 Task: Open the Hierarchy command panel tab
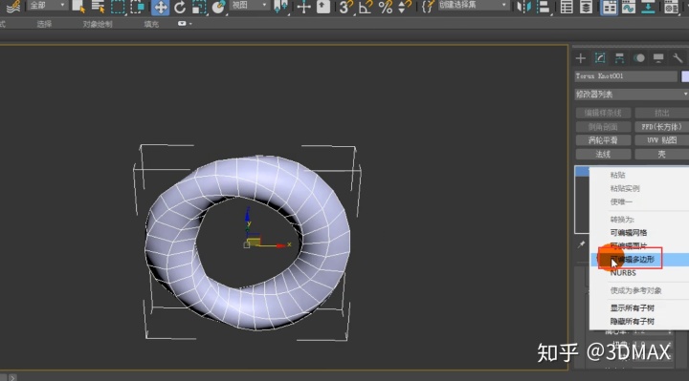click(x=619, y=58)
